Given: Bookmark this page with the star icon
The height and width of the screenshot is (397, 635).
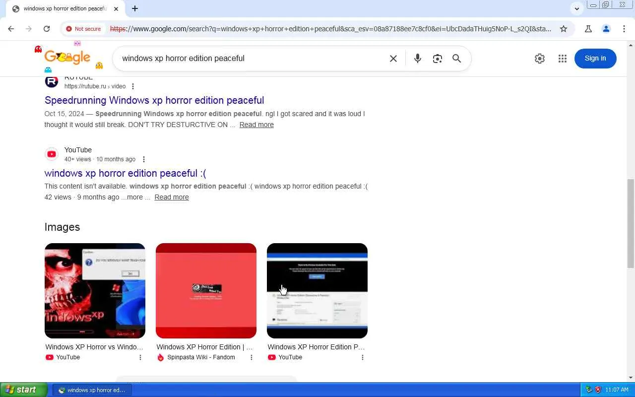Looking at the screenshot, I should (564, 29).
